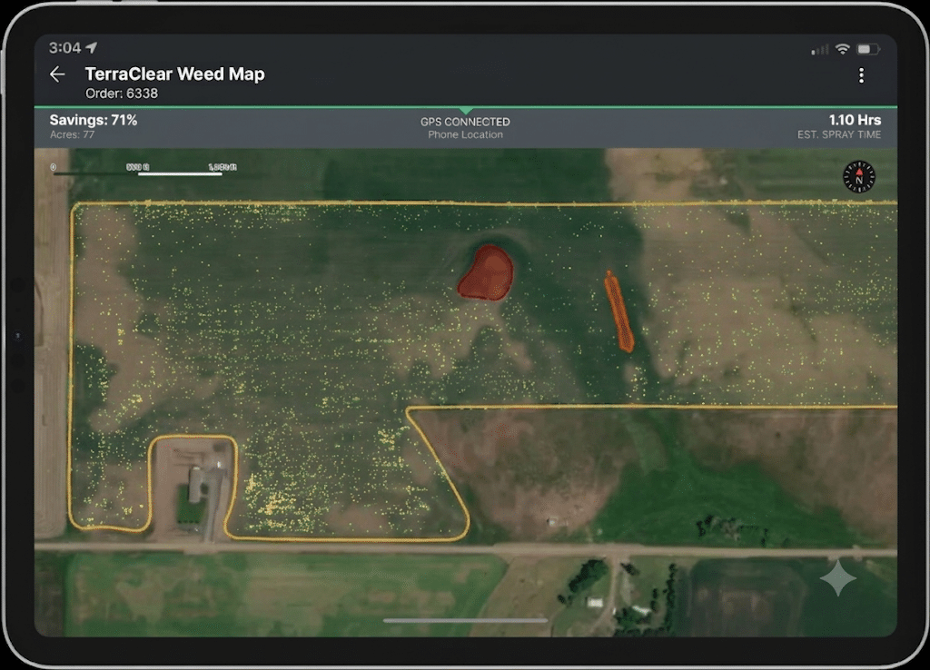The image size is (930, 670).
Task: Tap the green GPS pointer triangle
Action: [x=466, y=111]
